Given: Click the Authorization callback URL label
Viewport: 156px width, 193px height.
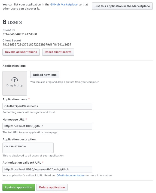Looking at the screenshot, I should [22, 162].
